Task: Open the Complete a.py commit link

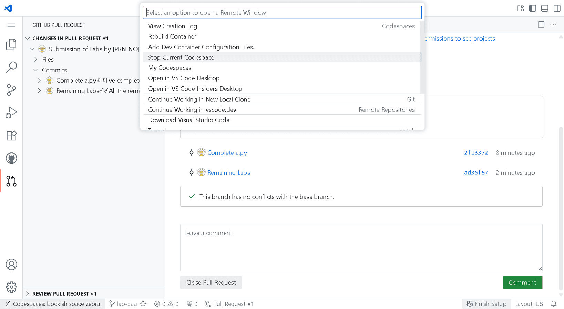Action: (227, 152)
